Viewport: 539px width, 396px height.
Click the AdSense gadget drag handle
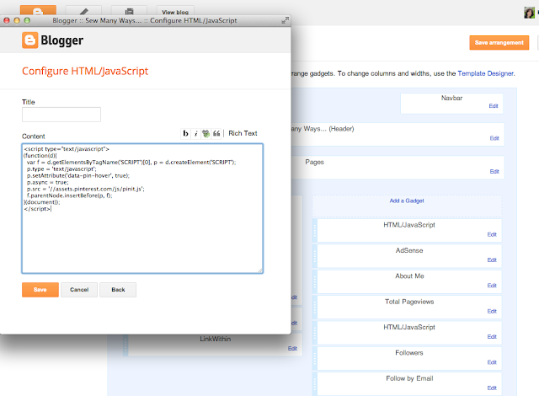pyautogui.click(x=314, y=256)
